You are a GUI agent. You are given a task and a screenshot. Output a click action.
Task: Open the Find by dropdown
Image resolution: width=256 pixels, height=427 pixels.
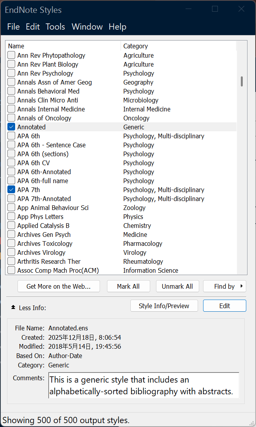[x=224, y=286]
